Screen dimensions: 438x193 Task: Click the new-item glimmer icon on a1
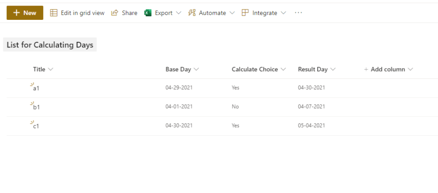pyautogui.click(x=32, y=84)
